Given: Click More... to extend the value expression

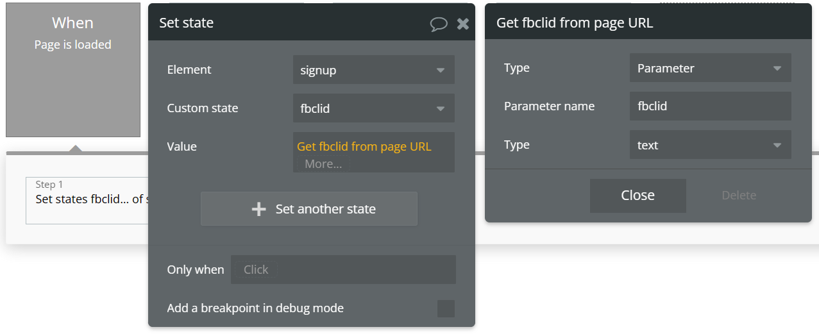Looking at the screenshot, I should (x=323, y=164).
